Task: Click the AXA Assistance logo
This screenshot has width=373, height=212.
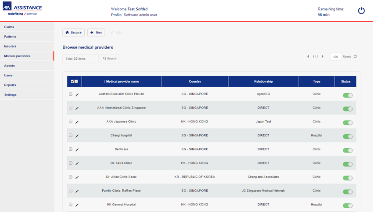Action: [x=22, y=9]
